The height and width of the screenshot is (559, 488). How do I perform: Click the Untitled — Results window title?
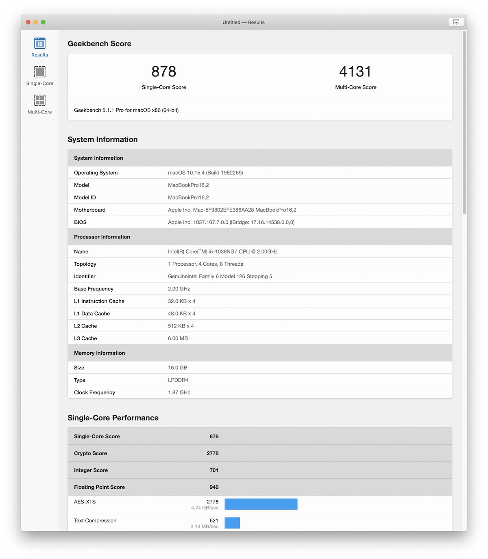tap(244, 22)
